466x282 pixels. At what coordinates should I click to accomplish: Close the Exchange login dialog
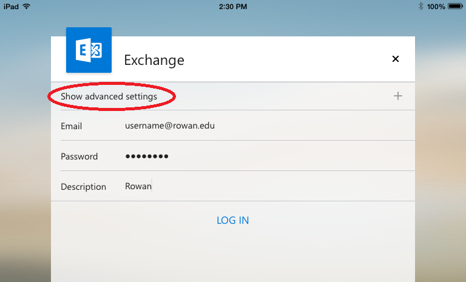396,59
